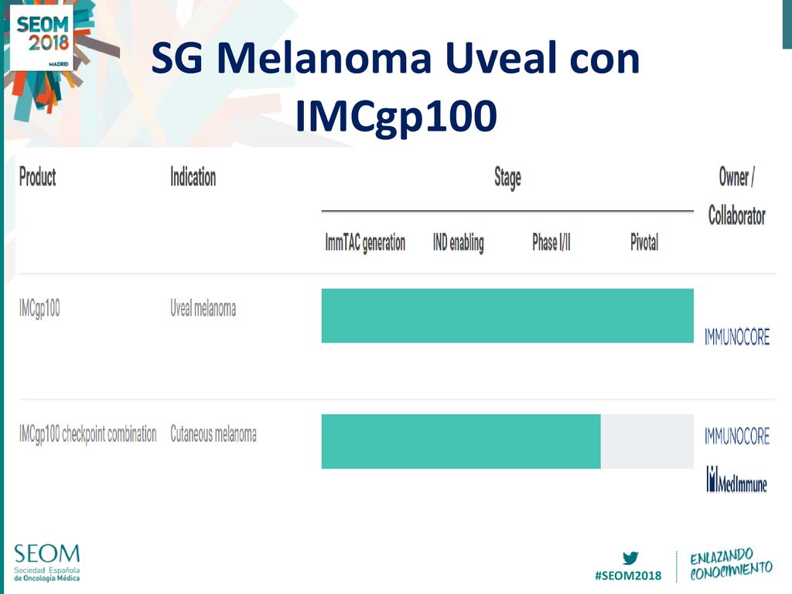792x594 pixels.
Task: Click the Phase I/II stage label
Action: point(551,242)
